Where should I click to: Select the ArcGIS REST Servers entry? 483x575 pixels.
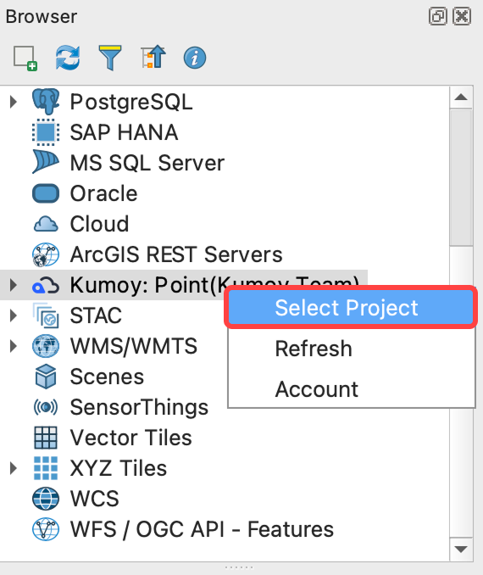point(176,254)
